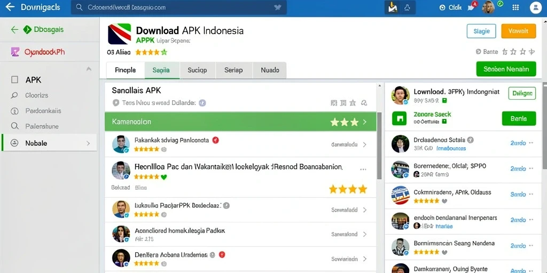
Task: Select Palenshune in the sidebar
Action: coord(42,126)
